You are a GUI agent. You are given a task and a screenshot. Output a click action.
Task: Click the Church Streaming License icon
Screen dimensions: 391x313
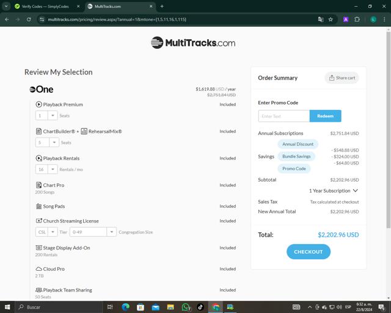pyautogui.click(x=38, y=221)
